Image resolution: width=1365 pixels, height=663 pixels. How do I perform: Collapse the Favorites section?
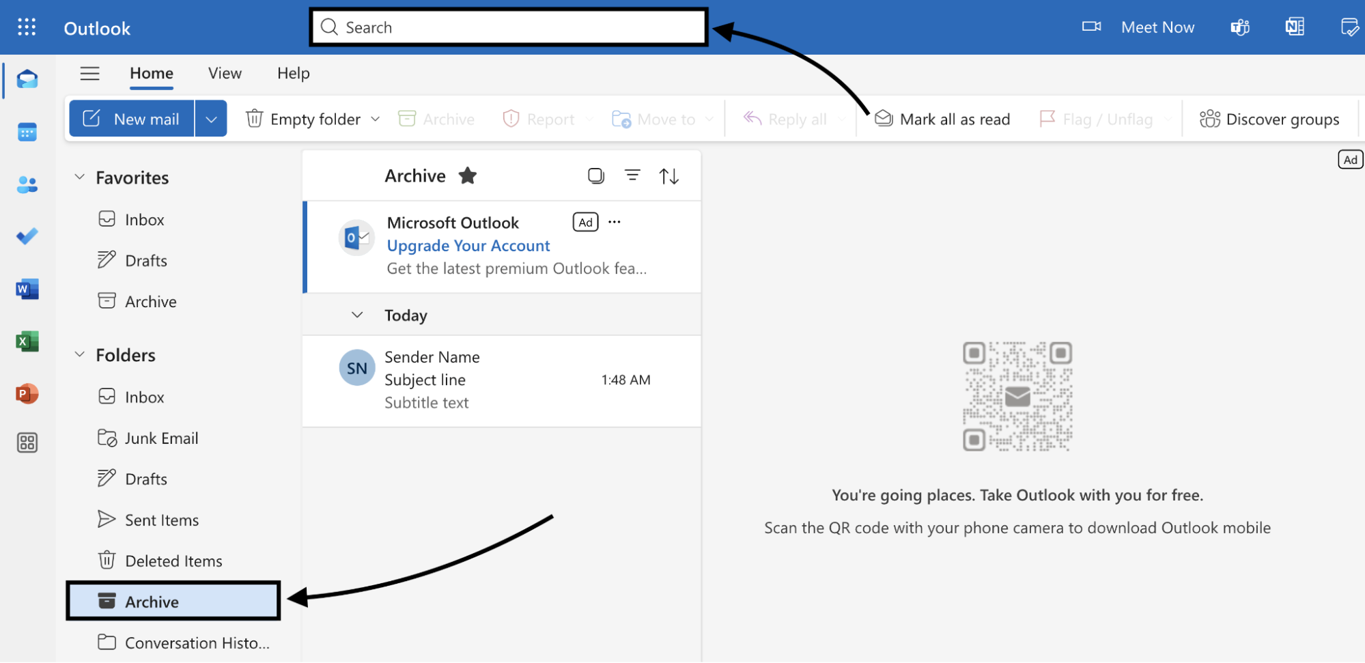coord(80,177)
